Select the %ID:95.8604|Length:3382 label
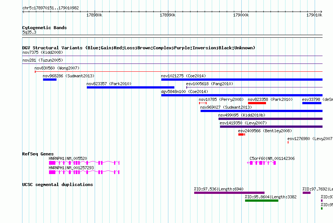The height and width of the screenshot is (223, 333). [271, 197]
